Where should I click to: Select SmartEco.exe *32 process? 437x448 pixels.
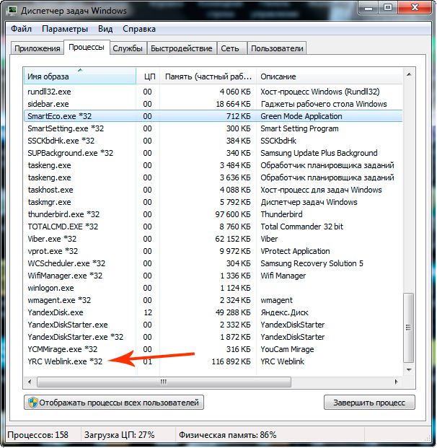click(213, 116)
